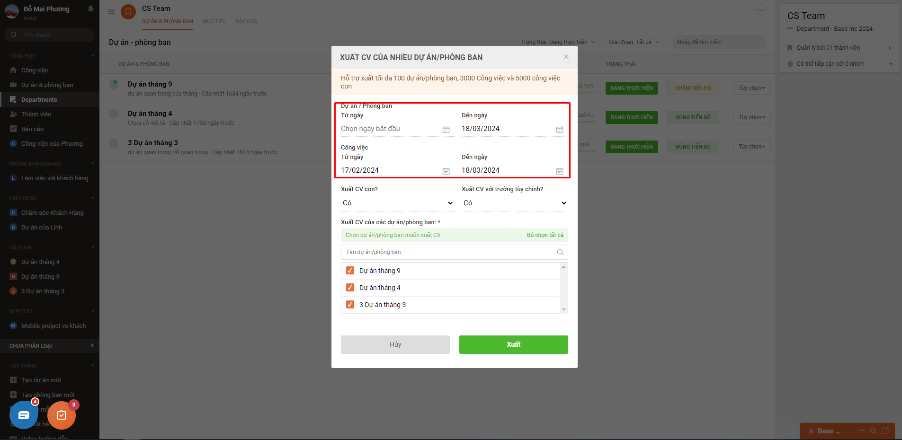Click Nhập để tìm kiếm search field
Image resolution: width=902 pixels, height=440 pixels.
pyautogui.click(x=719, y=42)
